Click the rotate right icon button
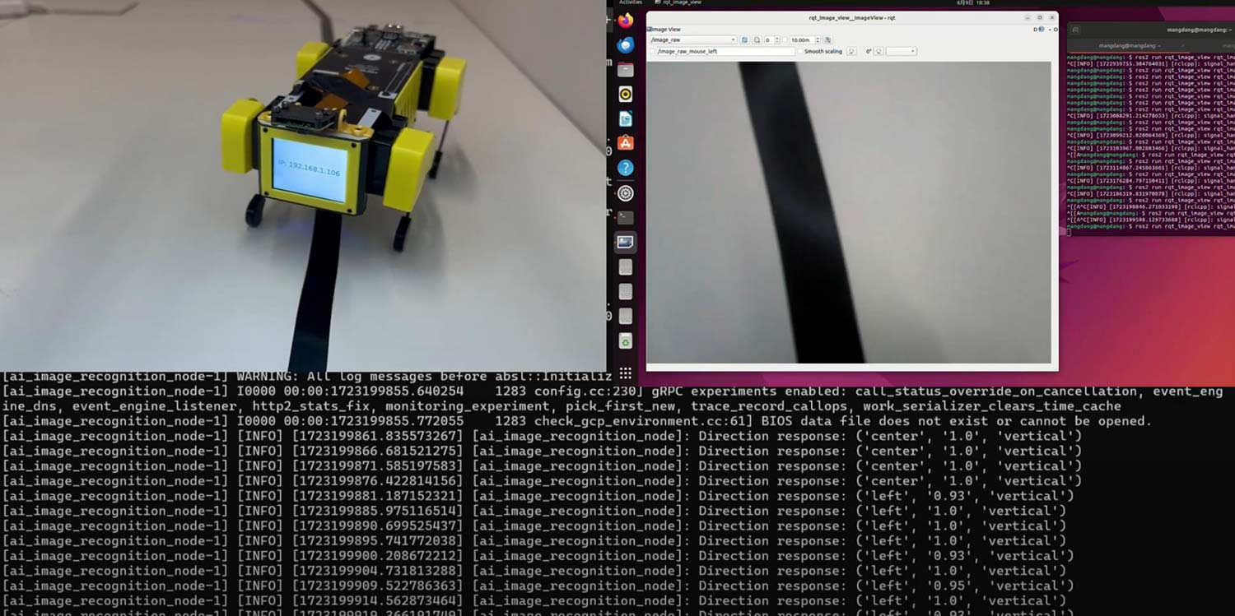 [x=878, y=51]
